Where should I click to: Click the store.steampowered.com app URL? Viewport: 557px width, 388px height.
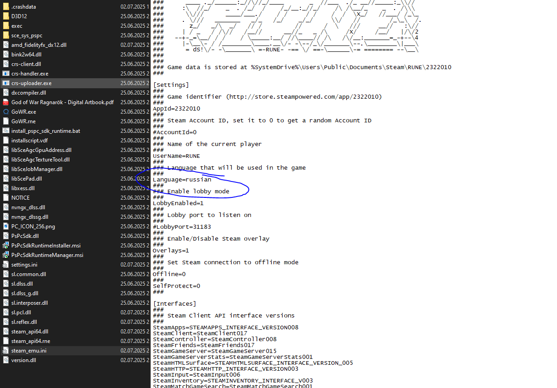coord(304,97)
